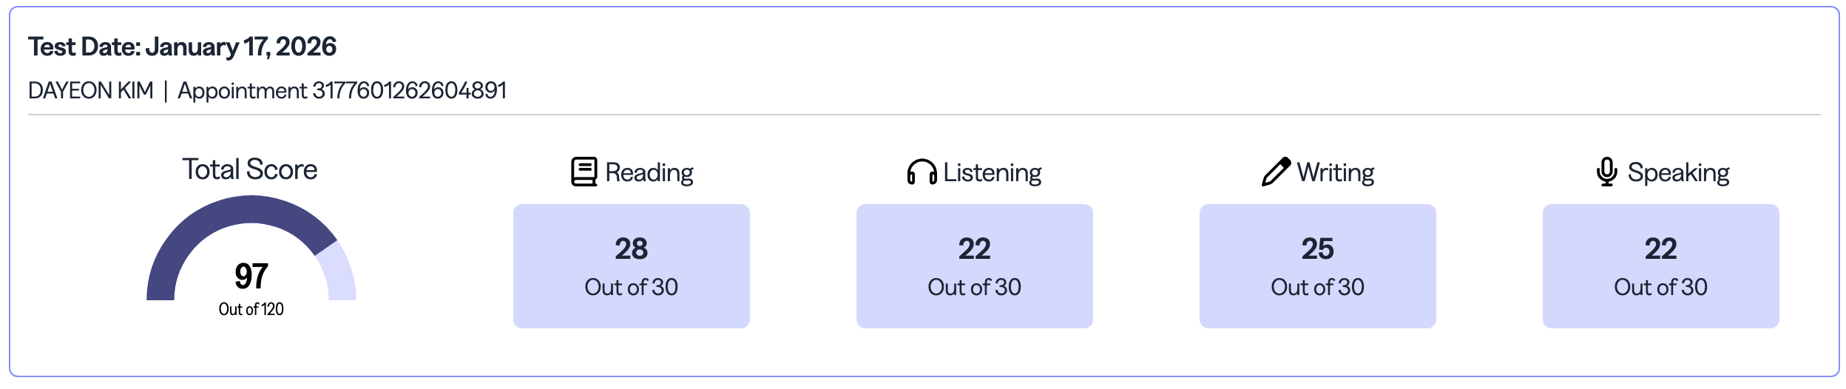Viewport: 1846px width, 389px height.
Task: Click the name DAYEON KIM
Action: click(x=90, y=91)
